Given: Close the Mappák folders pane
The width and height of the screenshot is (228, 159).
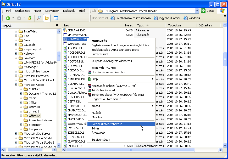Looking at the screenshot, I should click(57, 25).
